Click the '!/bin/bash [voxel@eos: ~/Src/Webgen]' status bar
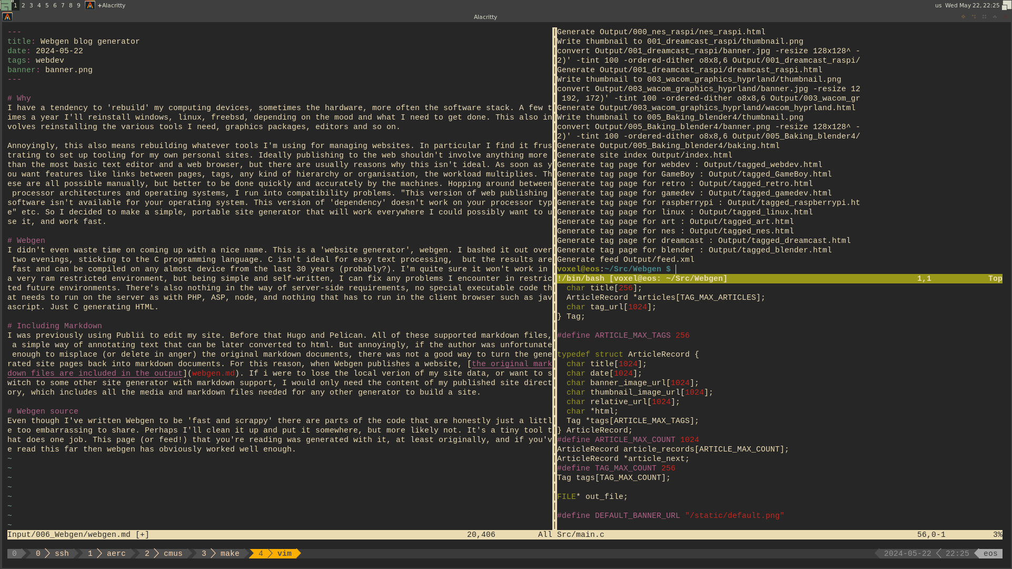 tap(779, 279)
